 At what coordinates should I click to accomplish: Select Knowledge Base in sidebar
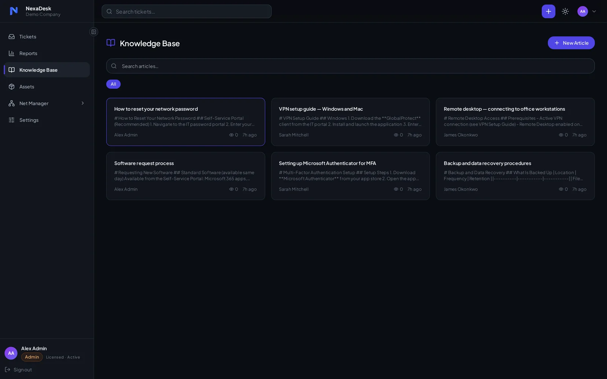(47, 70)
